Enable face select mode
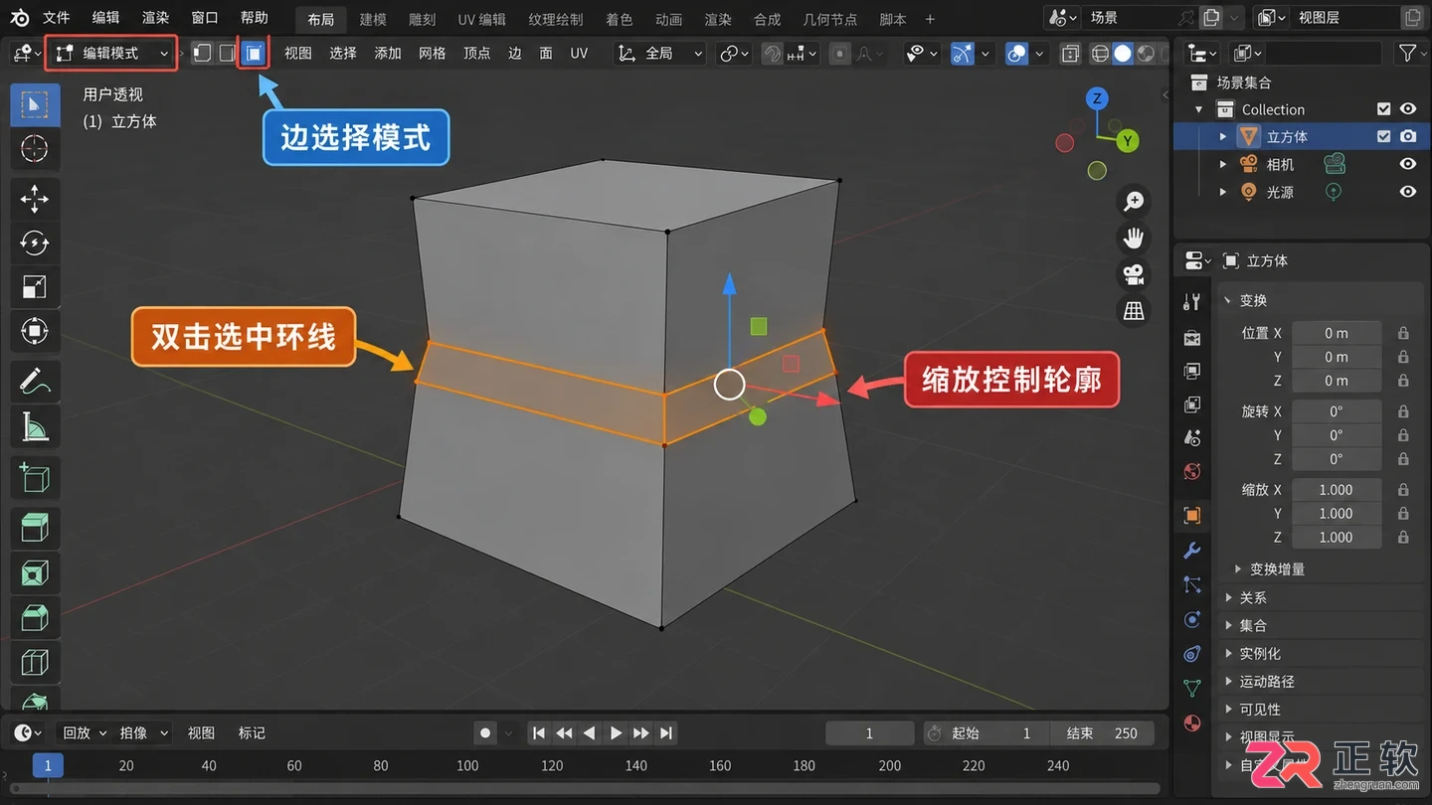The image size is (1432, 805). pyautogui.click(x=255, y=54)
